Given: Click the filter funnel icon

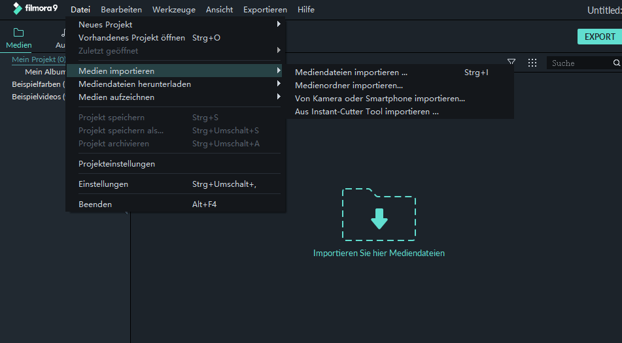Looking at the screenshot, I should point(511,63).
